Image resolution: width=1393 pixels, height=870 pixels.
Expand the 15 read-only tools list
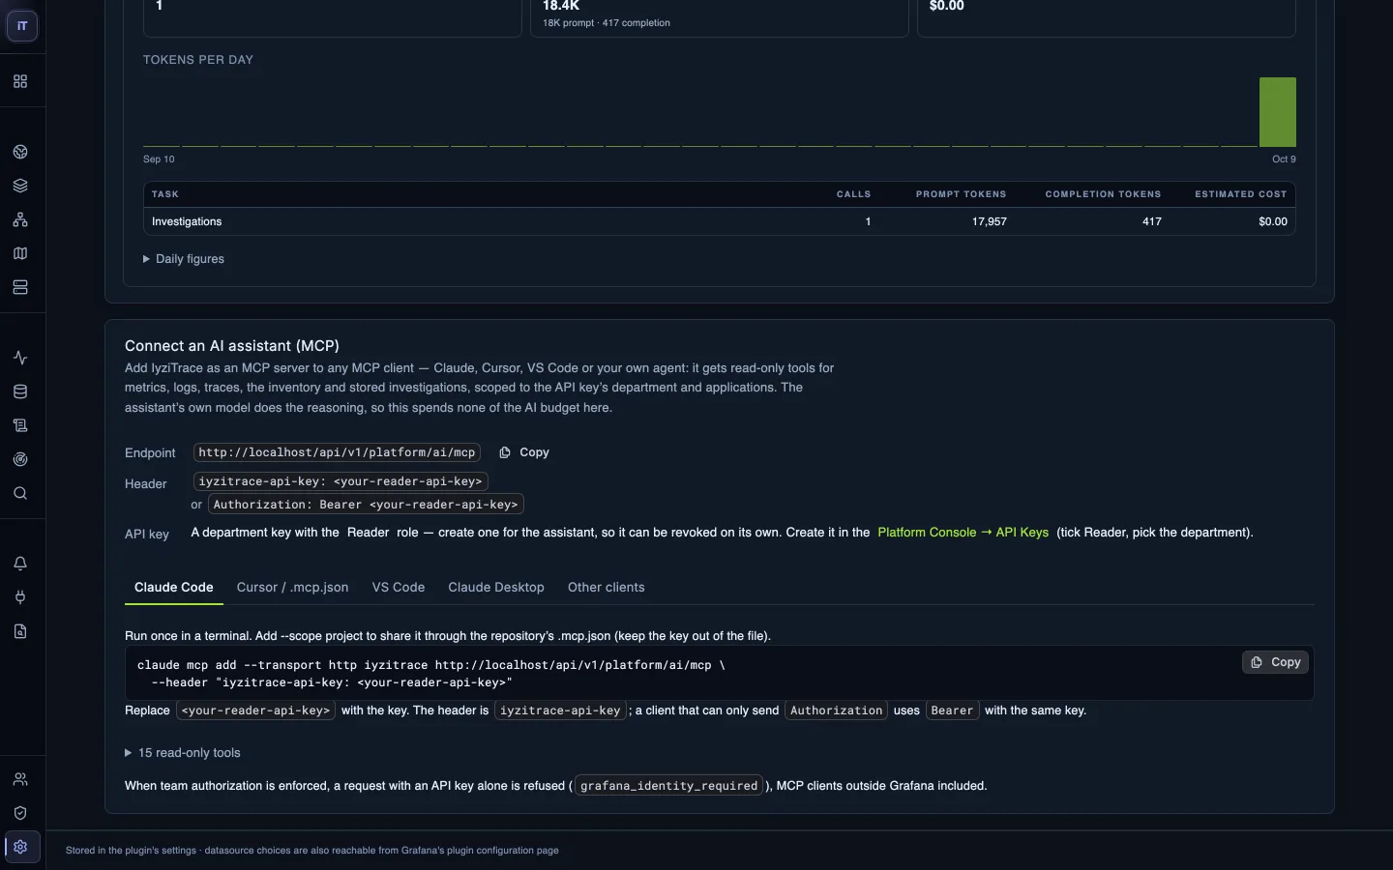pyautogui.click(x=183, y=753)
